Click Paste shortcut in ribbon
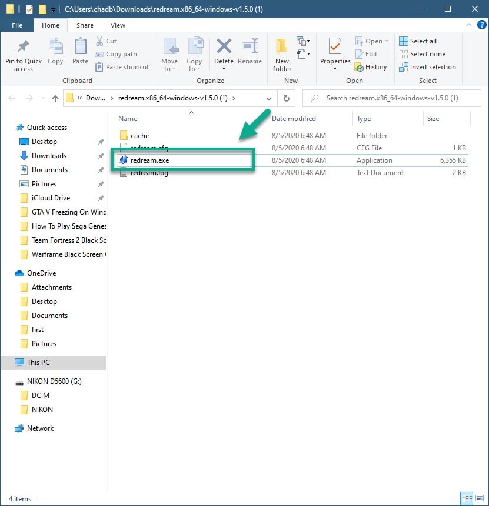Image resolution: width=489 pixels, height=506 pixels. 122,67
